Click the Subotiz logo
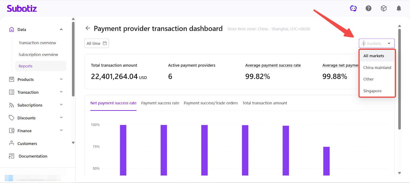410x183 pixels. (22, 8)
